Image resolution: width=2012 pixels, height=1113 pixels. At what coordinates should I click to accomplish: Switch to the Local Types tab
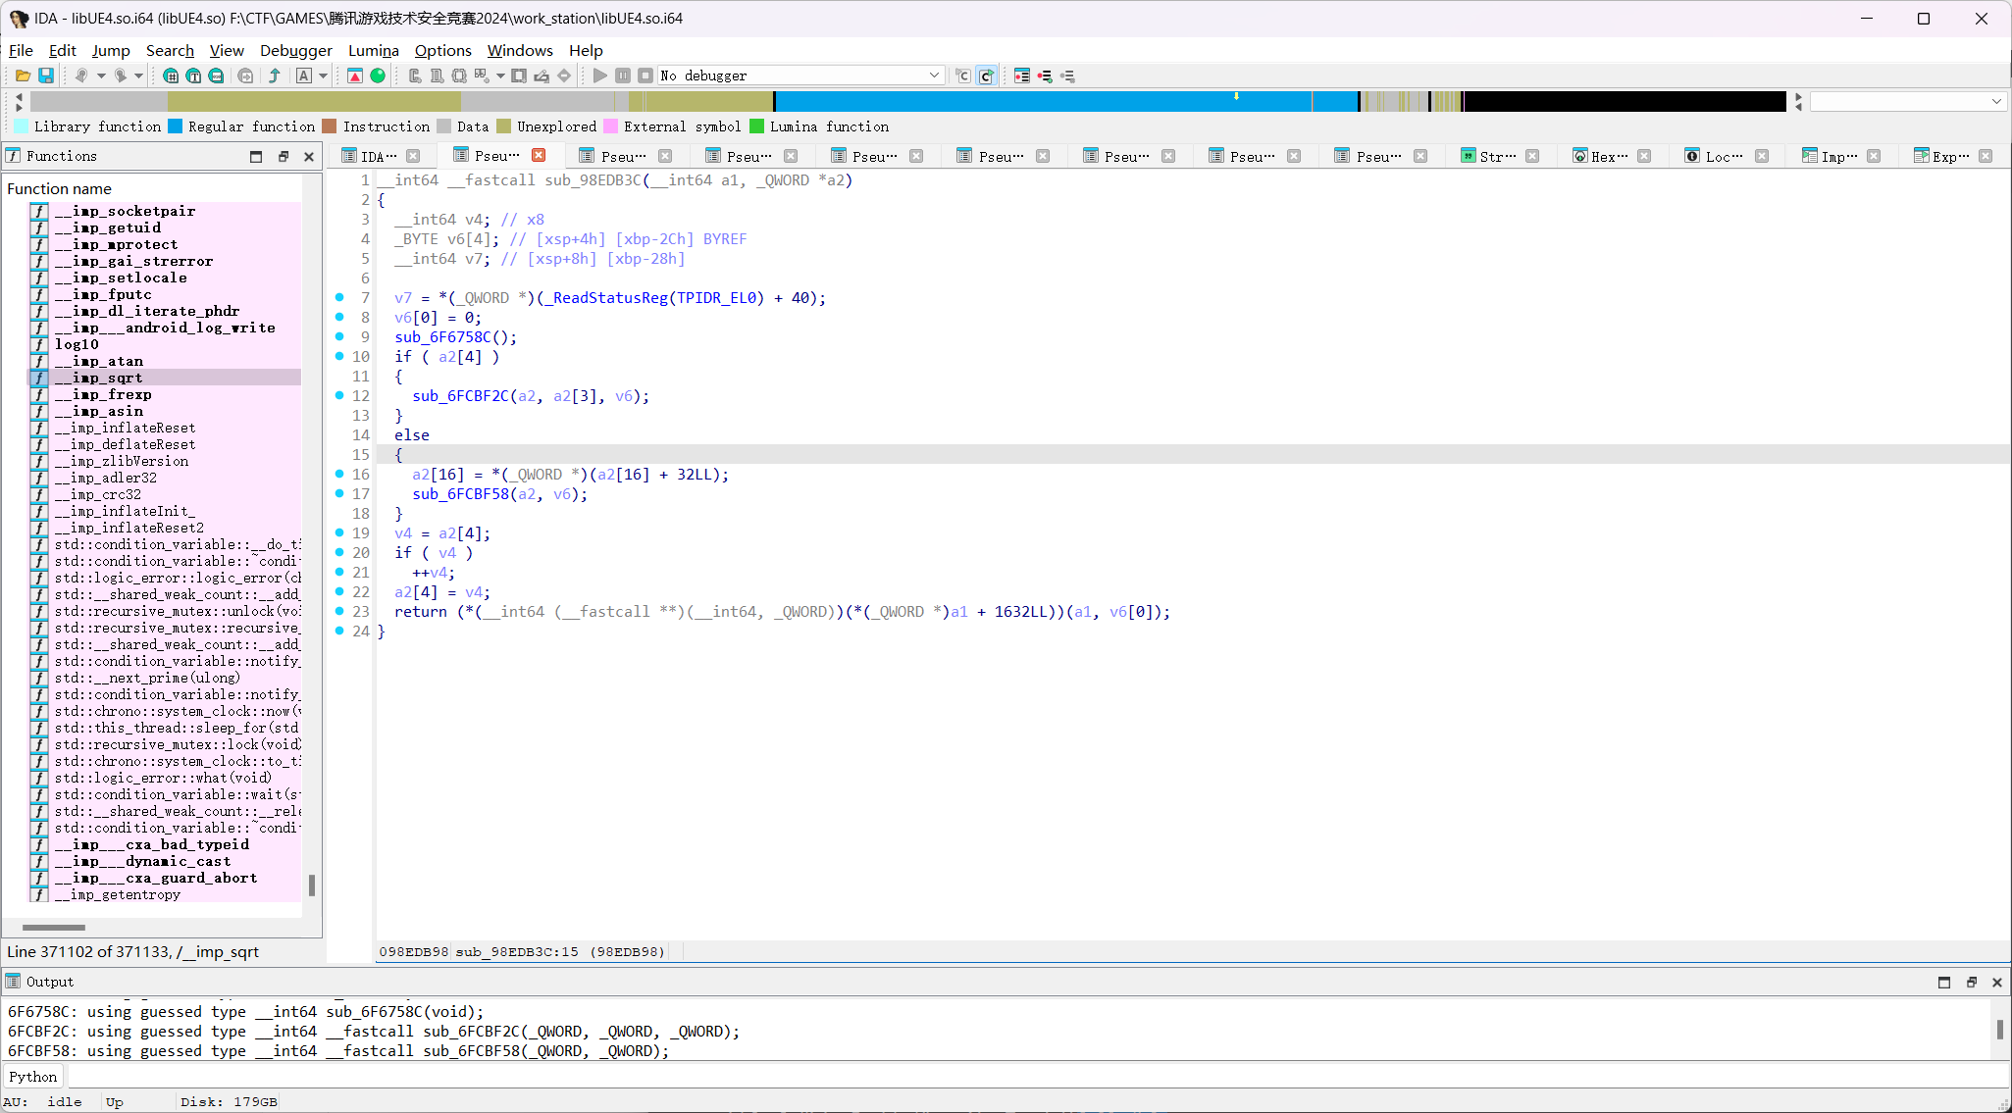(1724, 156)
